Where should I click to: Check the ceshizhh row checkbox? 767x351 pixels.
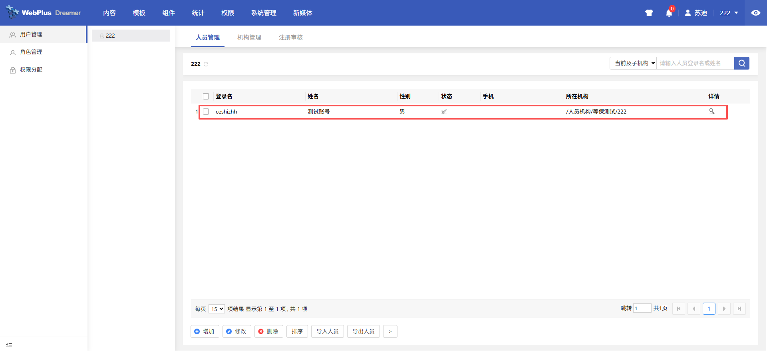click(206, 112)
